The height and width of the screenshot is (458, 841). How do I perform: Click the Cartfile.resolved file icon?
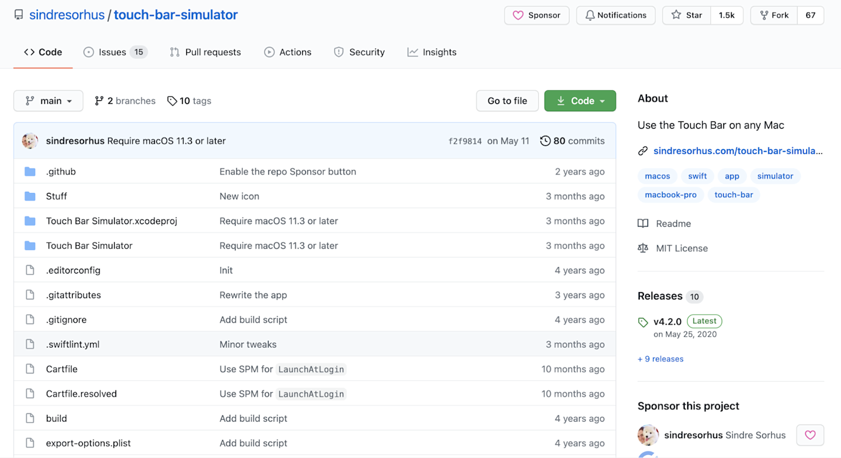coord(30,394)
